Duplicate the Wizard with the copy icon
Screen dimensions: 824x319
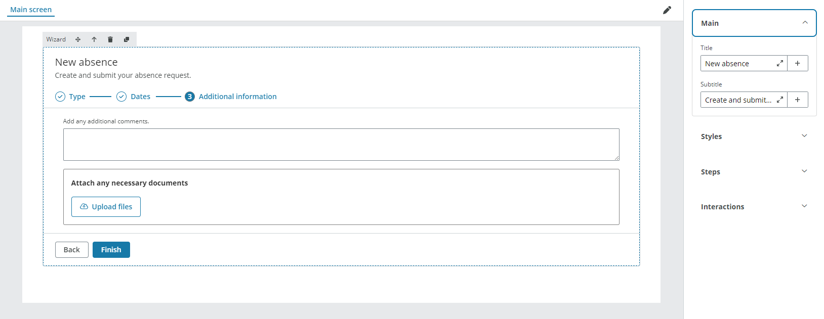click(127, 39)
